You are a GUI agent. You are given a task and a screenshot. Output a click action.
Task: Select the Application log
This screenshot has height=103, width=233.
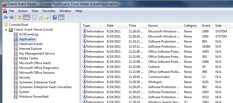[x=27, y=39]
